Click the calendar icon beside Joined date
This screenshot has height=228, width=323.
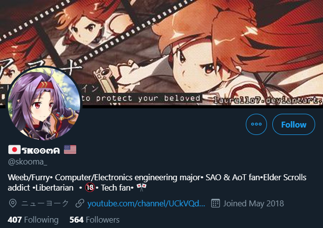[215, 203]
